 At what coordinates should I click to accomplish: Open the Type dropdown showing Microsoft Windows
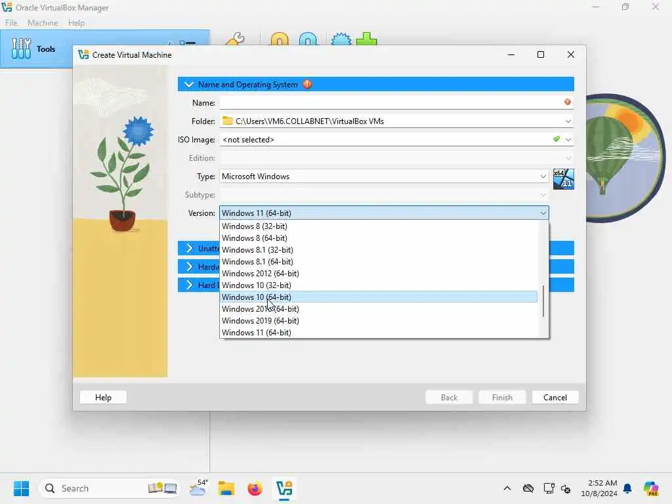point(384,176)
